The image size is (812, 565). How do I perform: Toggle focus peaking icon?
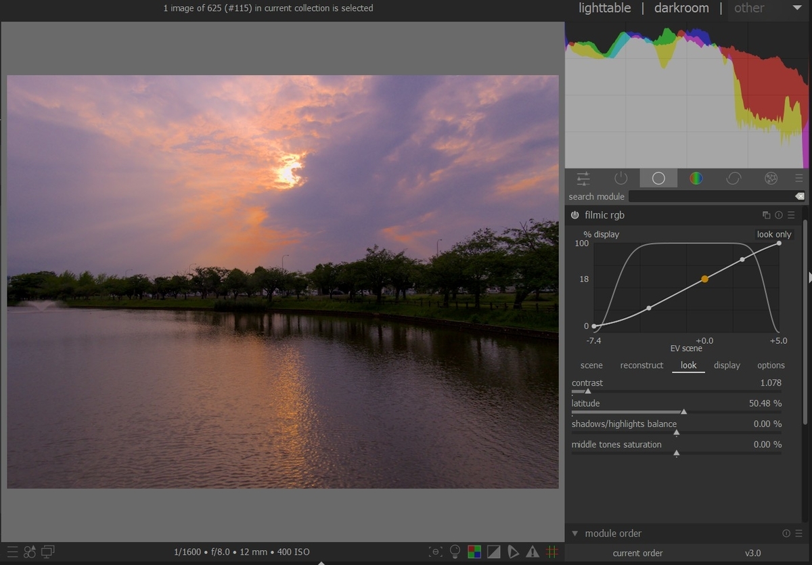436,552
